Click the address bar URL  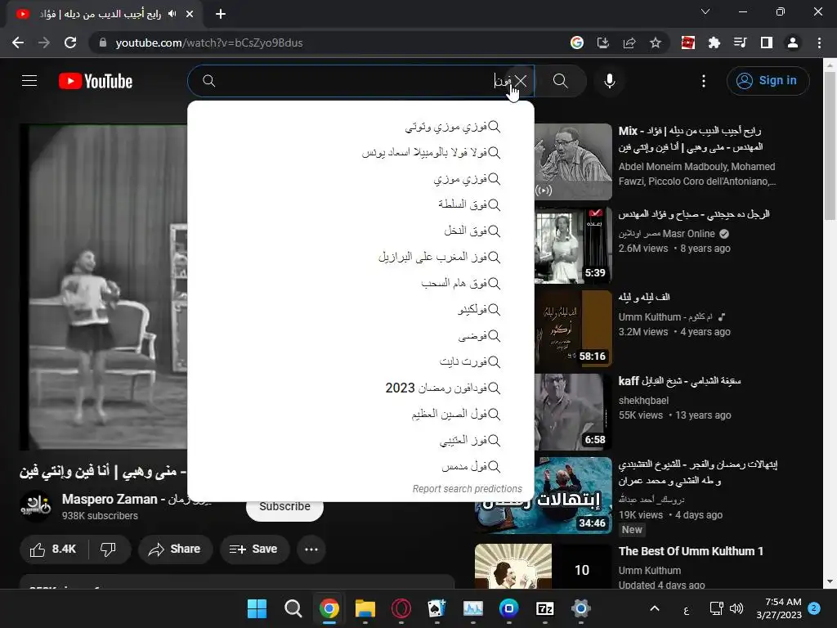point(209,43)
